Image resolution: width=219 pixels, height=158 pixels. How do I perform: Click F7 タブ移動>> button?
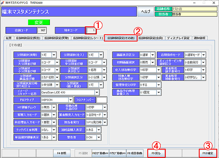pos(118,153)
